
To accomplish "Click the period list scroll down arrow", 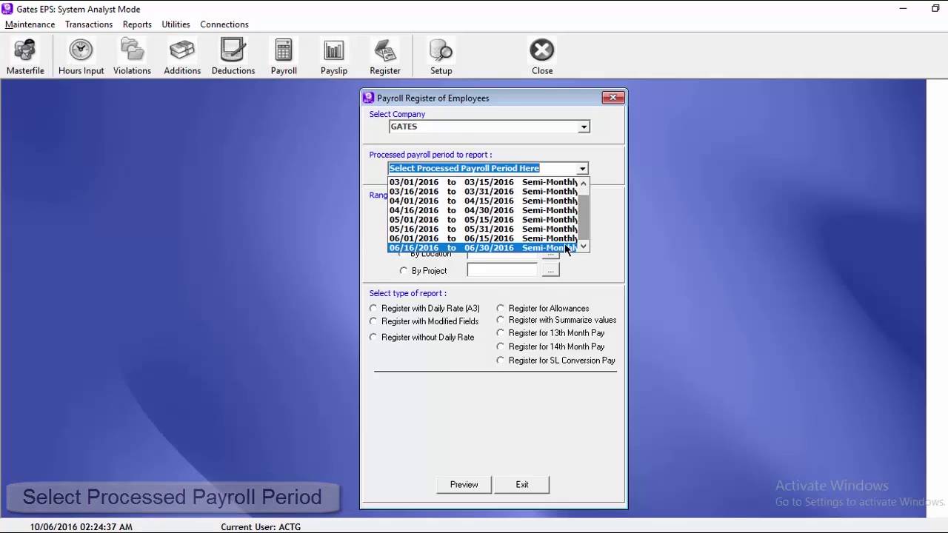I will [584, 247].
